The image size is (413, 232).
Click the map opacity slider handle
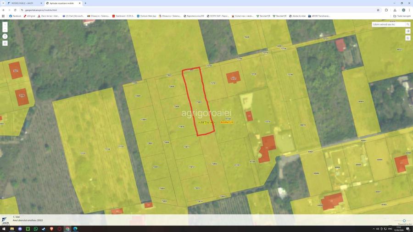(404, 221)
